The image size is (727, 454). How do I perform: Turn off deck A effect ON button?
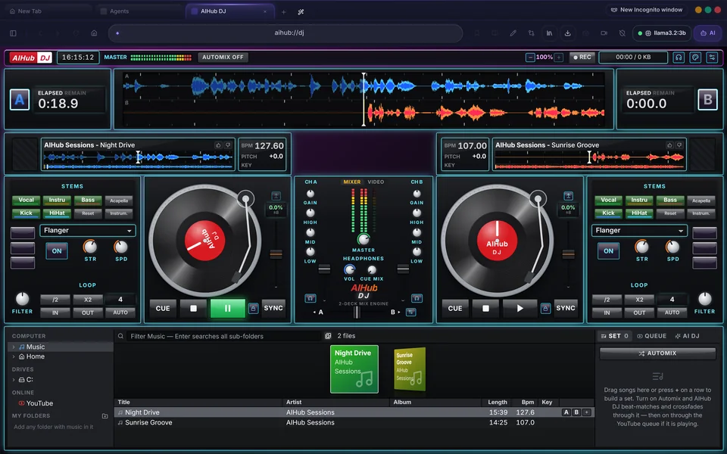click(57, 251)
